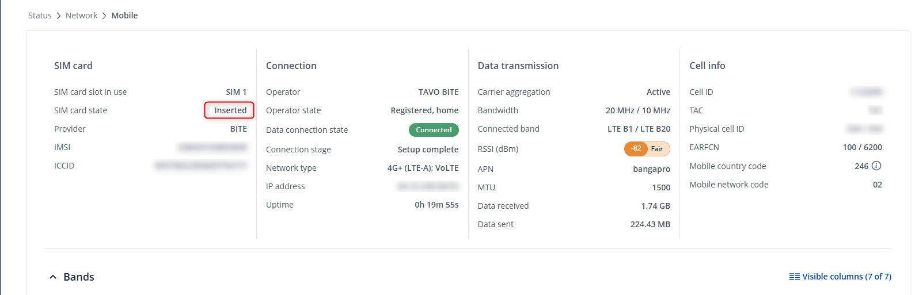The height and width of the screenshot is (295, 915).
Task: Click the blurred Cell ID value
Action: 867,92
